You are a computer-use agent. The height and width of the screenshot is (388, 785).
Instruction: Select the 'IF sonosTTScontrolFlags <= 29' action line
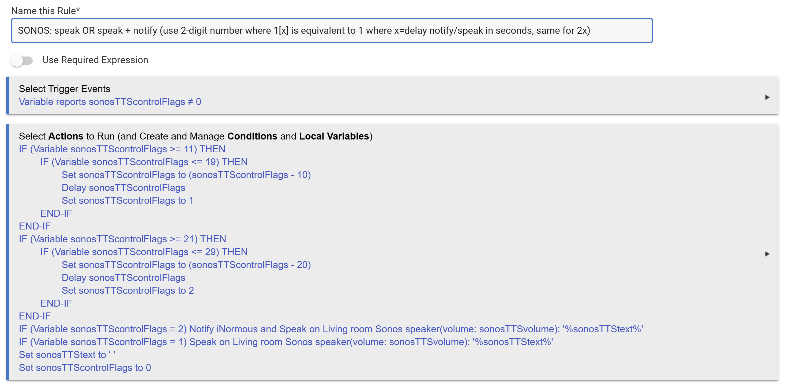tap(144, 252)
